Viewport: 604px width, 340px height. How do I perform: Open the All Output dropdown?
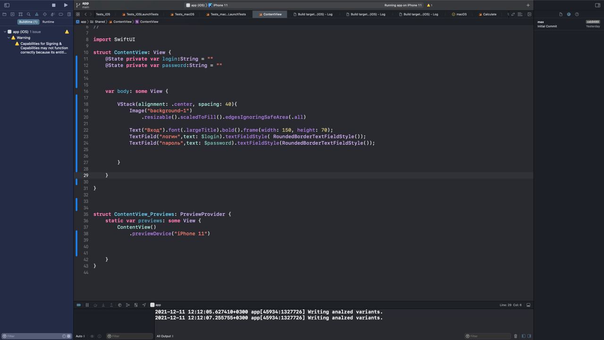[165, 336]
